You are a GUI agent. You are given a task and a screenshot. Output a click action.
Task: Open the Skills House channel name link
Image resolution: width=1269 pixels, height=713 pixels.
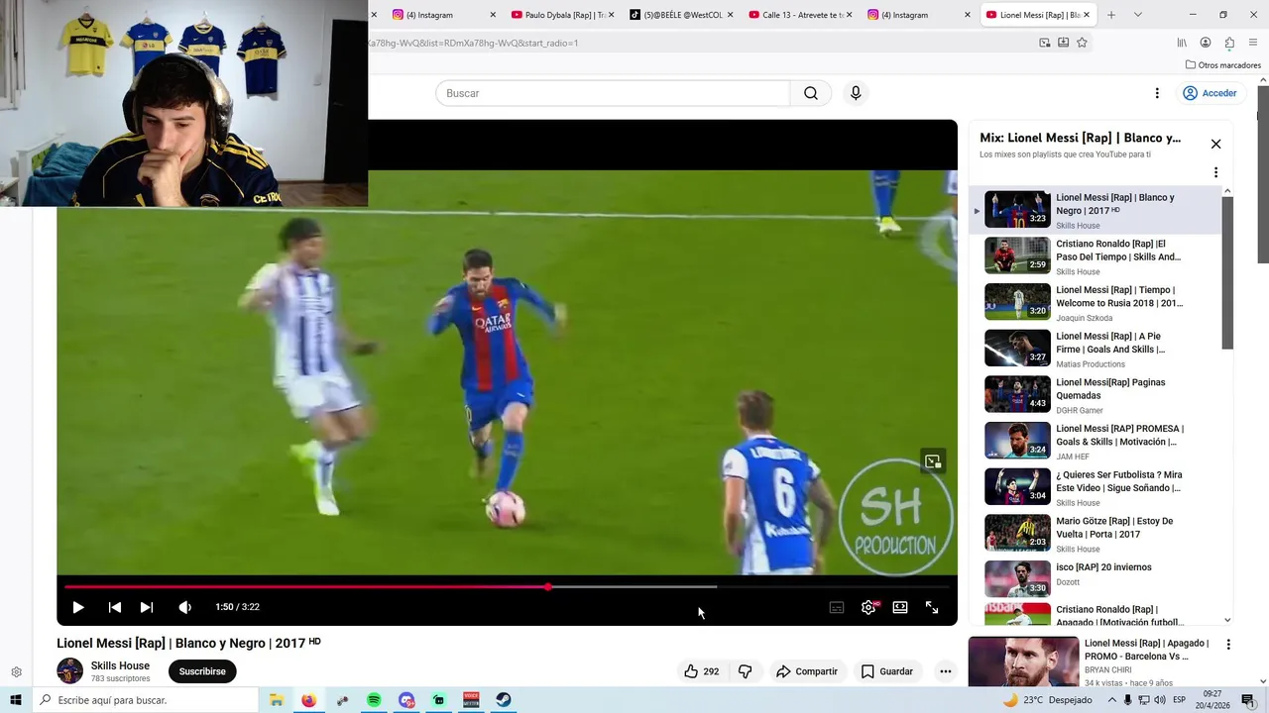(x=120, y=665)
